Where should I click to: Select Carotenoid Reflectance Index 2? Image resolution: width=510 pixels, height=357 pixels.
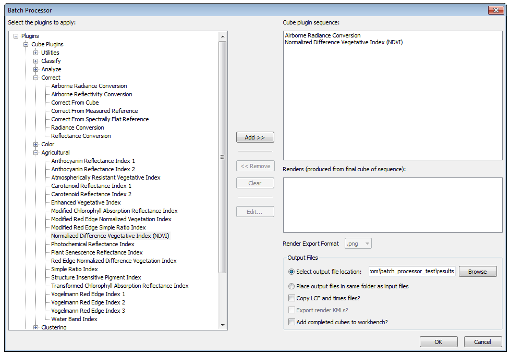(91, 195)
